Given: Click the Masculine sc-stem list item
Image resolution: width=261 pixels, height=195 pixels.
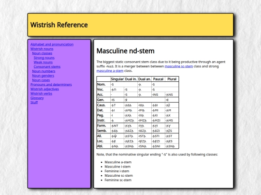Looking at the screenshot, I should pos(119,176).
